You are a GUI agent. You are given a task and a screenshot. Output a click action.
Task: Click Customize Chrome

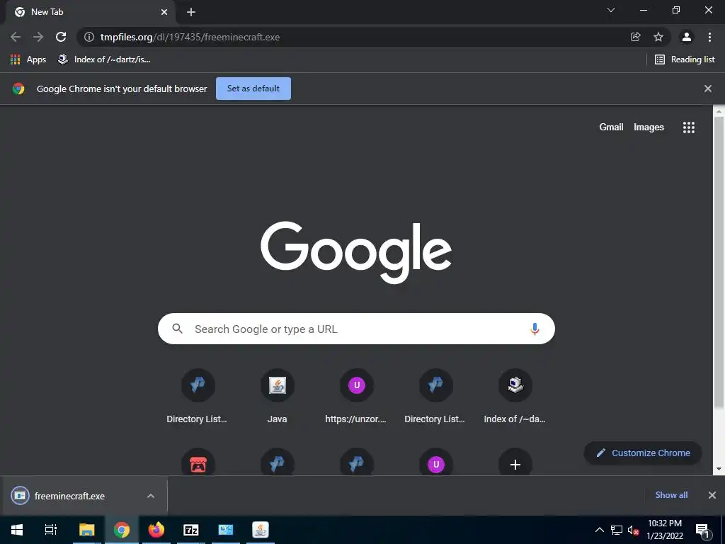click(x=643, y=453)
